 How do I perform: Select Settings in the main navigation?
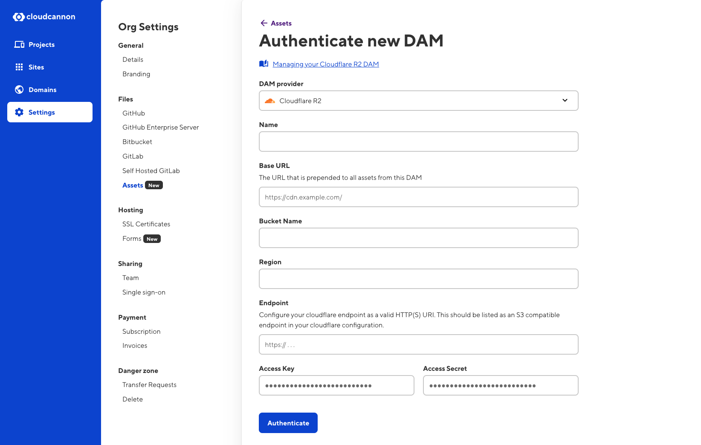pyautogui.click(x=50, y=112)
